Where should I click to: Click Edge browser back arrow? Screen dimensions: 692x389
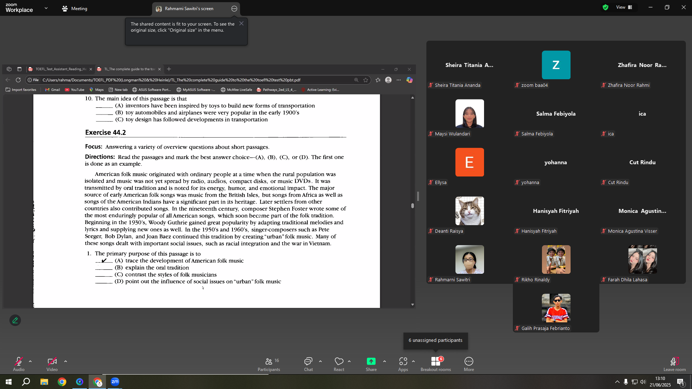coord(8,80)
